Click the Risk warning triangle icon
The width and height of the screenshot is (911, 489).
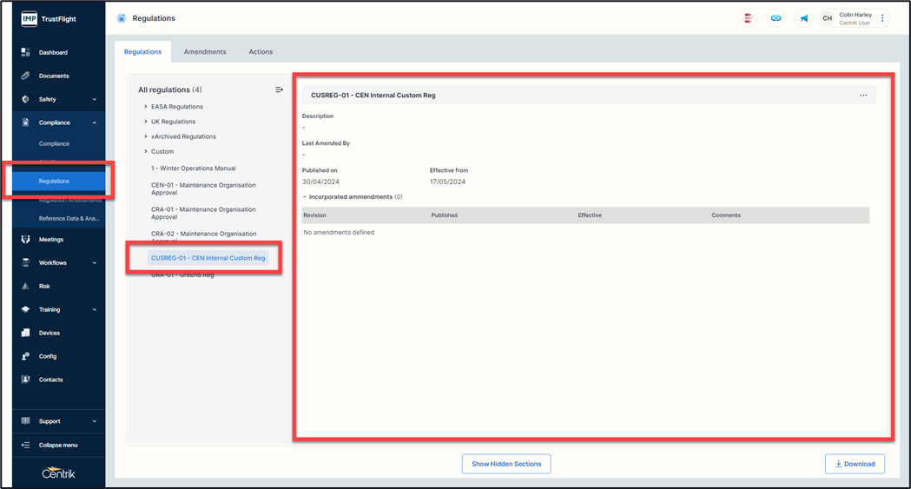[x=25, y=287]
